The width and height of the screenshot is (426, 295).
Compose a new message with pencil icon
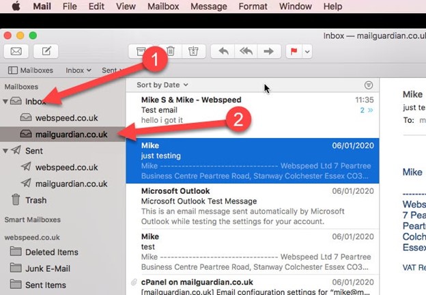click(46, 51)
